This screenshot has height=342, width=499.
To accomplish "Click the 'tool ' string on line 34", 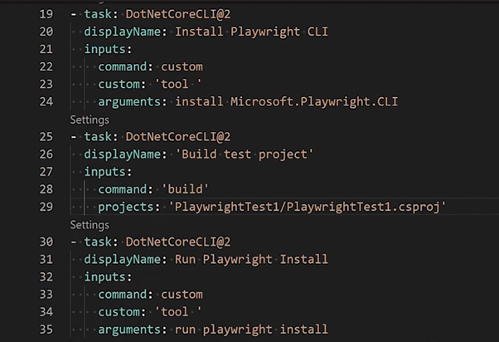I will coord(177,311).
